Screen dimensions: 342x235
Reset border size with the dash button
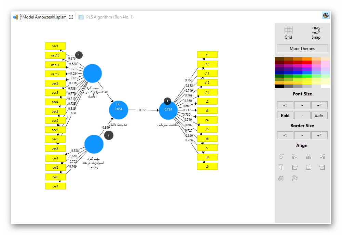(x=302, y=135)
